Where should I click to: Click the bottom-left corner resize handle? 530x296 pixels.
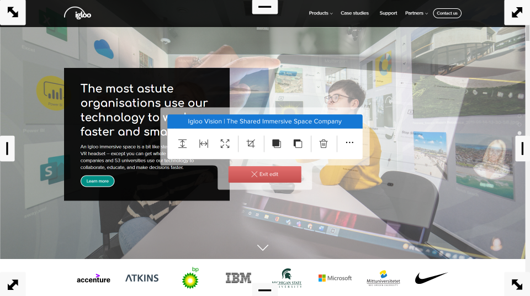pyautogui.click(x=13, y=284)
